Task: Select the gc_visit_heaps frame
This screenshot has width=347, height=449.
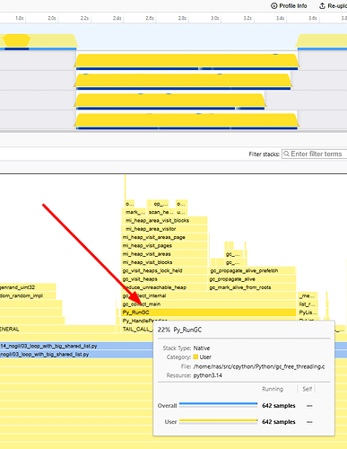Action: pyautogui.click(x=164, y=278)
